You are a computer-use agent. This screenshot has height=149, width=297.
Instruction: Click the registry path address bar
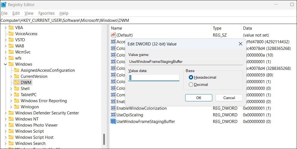[148, 20]
